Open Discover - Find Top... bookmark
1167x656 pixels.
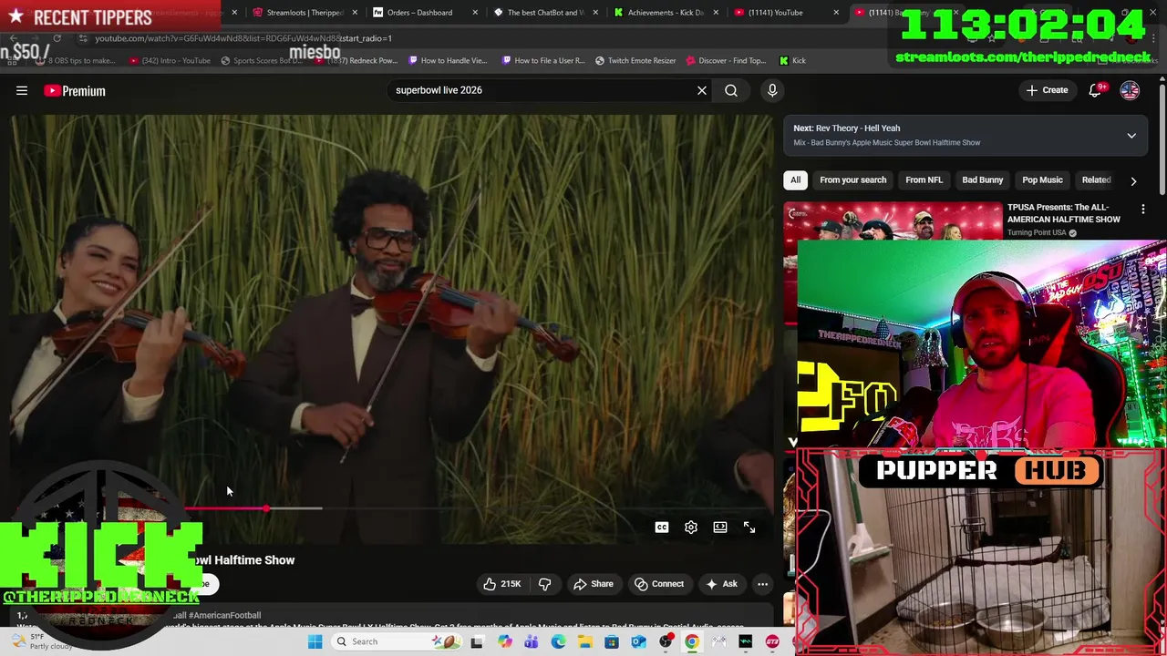coord(725,61)
